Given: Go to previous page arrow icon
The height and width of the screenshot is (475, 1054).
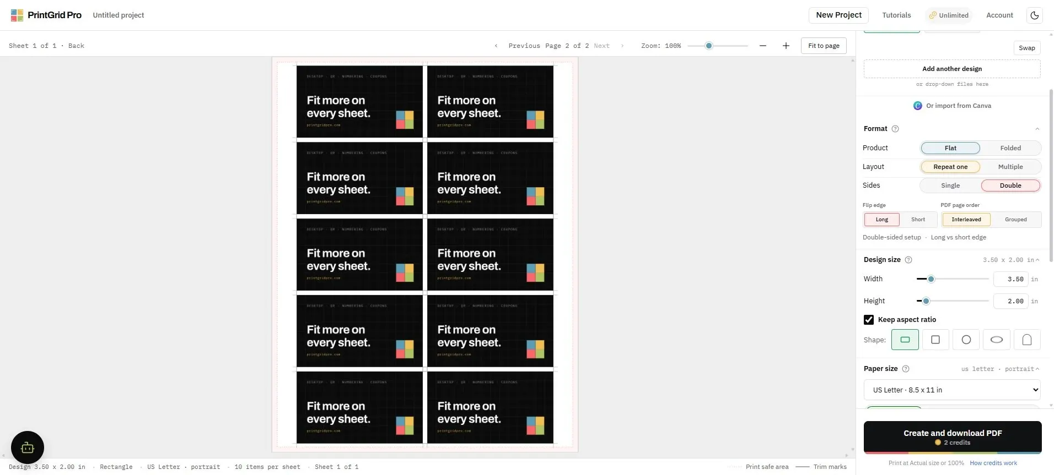Looking at the screenshot, I should point(496,46).
